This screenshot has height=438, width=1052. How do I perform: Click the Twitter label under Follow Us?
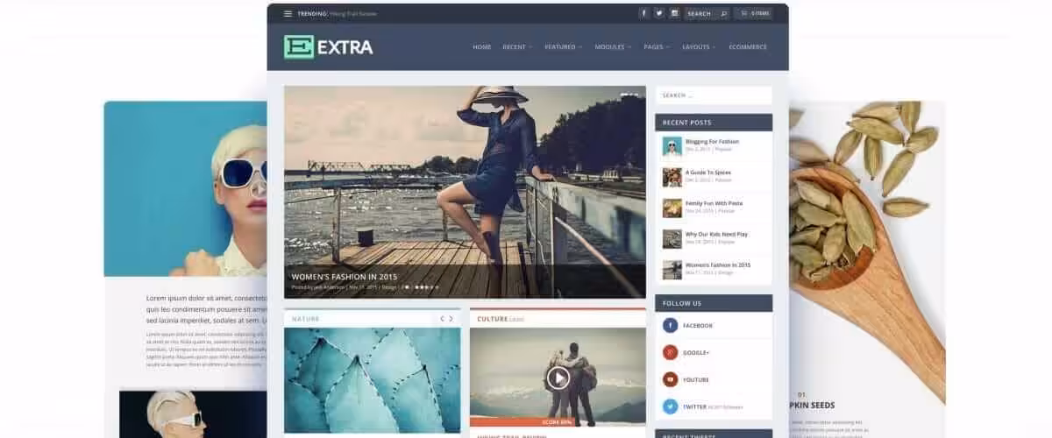(x=695, y=406)
